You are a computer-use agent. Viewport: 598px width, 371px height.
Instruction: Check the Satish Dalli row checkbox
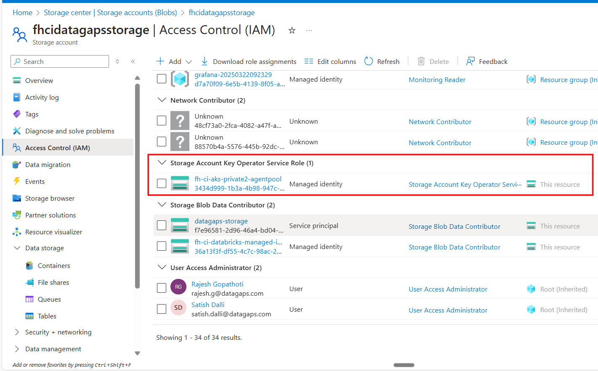point(162,309)
